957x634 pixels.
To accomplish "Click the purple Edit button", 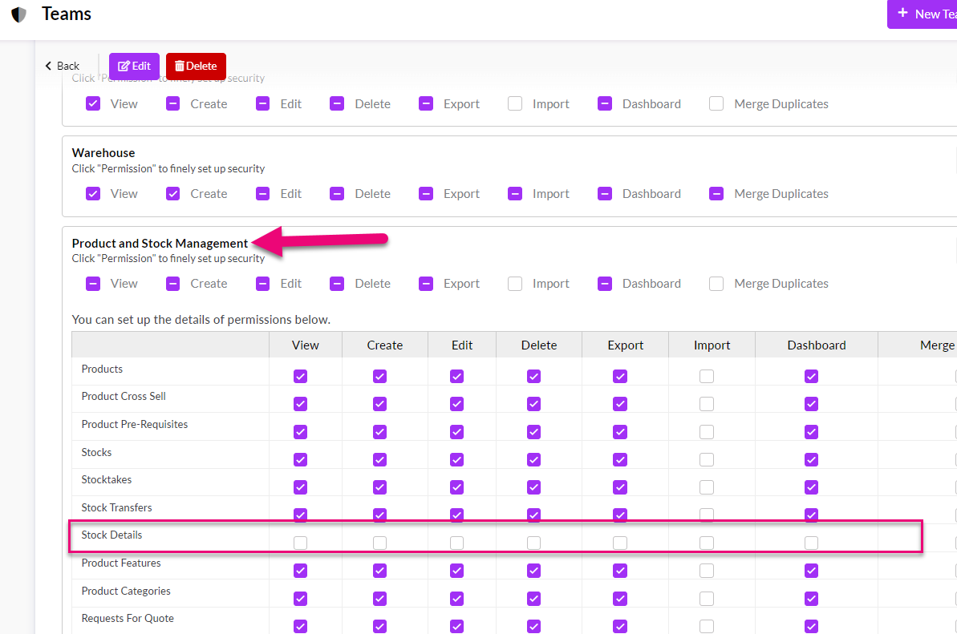I will click(134, 66).
